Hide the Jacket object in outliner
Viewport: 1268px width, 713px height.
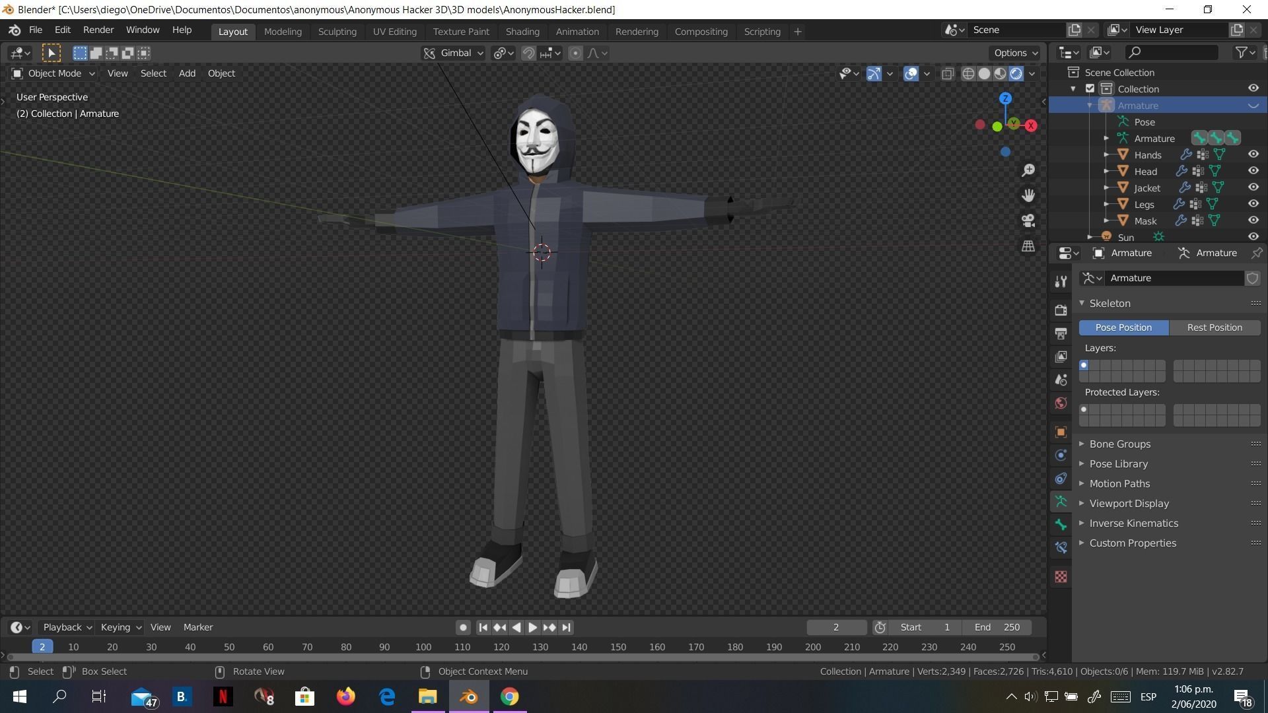click(x=1253, y=187)
